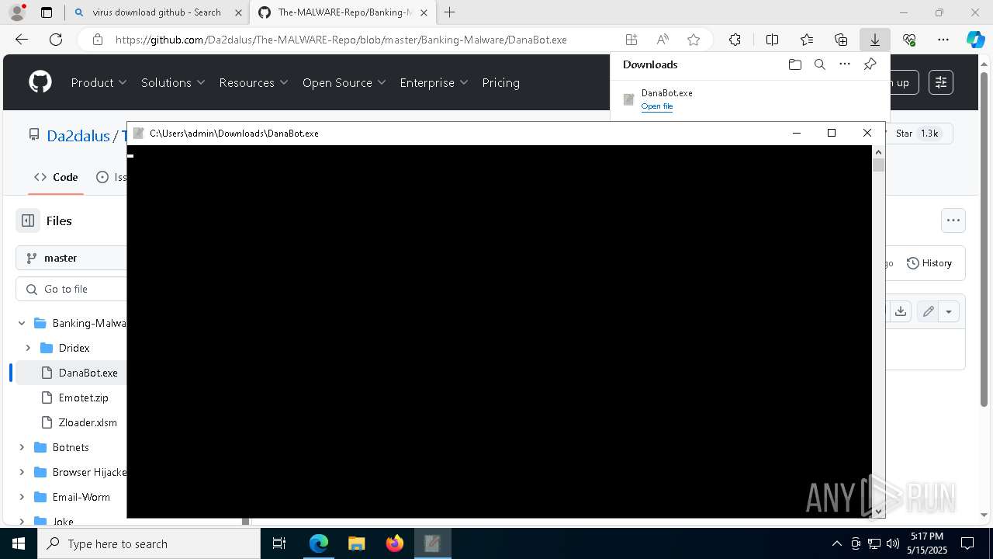
Task: Open more options in Downloads panel
Action: [x=845, y=64]
